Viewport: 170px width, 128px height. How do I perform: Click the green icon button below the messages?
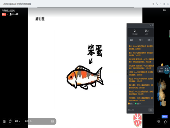(x=138, y=103)
